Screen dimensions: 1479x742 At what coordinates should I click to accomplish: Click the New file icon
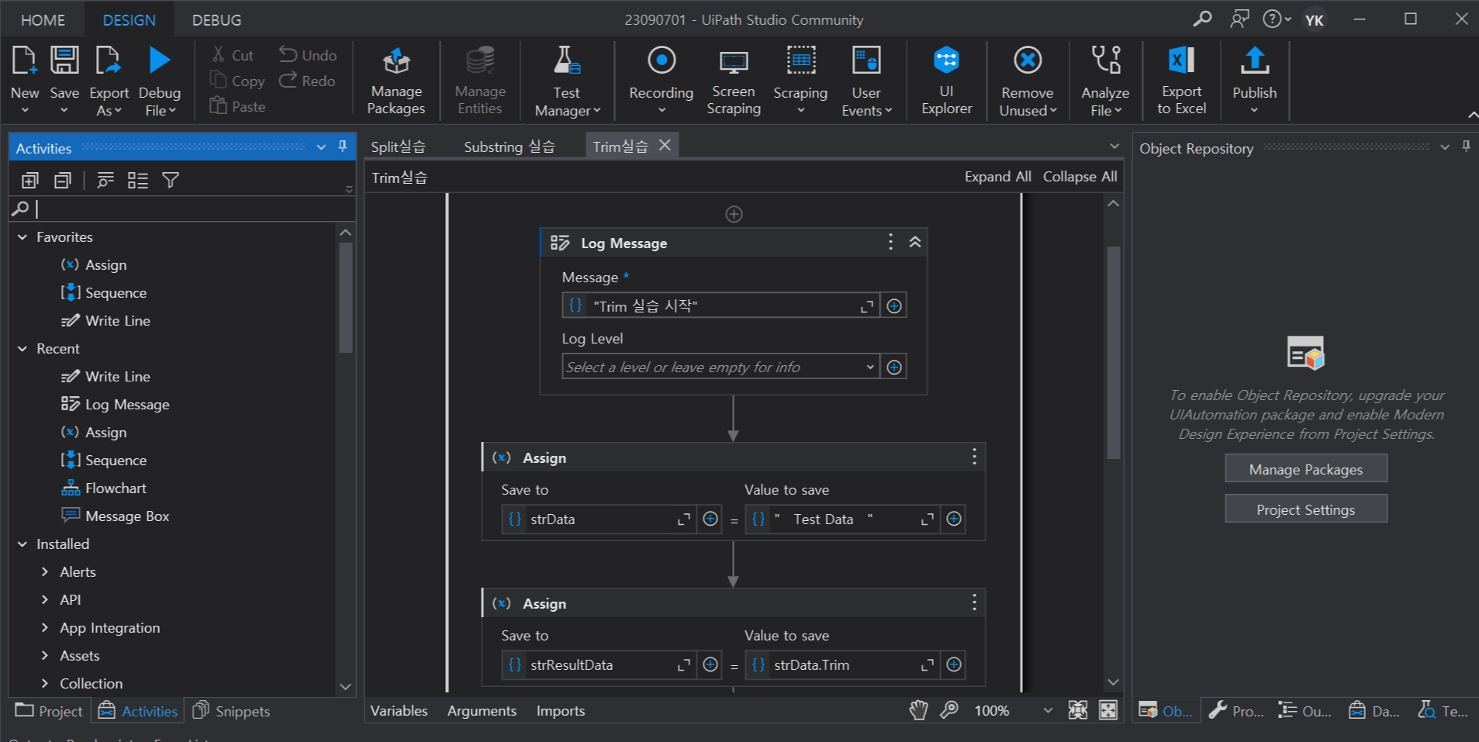coord(24,60)
